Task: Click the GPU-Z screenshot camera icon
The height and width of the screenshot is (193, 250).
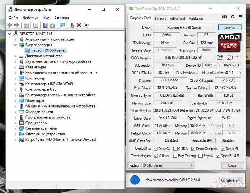Action: (225, 17)
